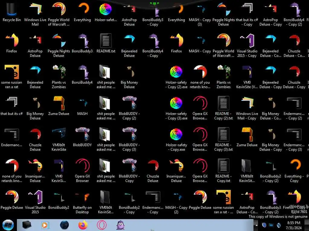309x231 pixels.
Task: Show hidden system tray icons arrow
Action: click(256, 225)
